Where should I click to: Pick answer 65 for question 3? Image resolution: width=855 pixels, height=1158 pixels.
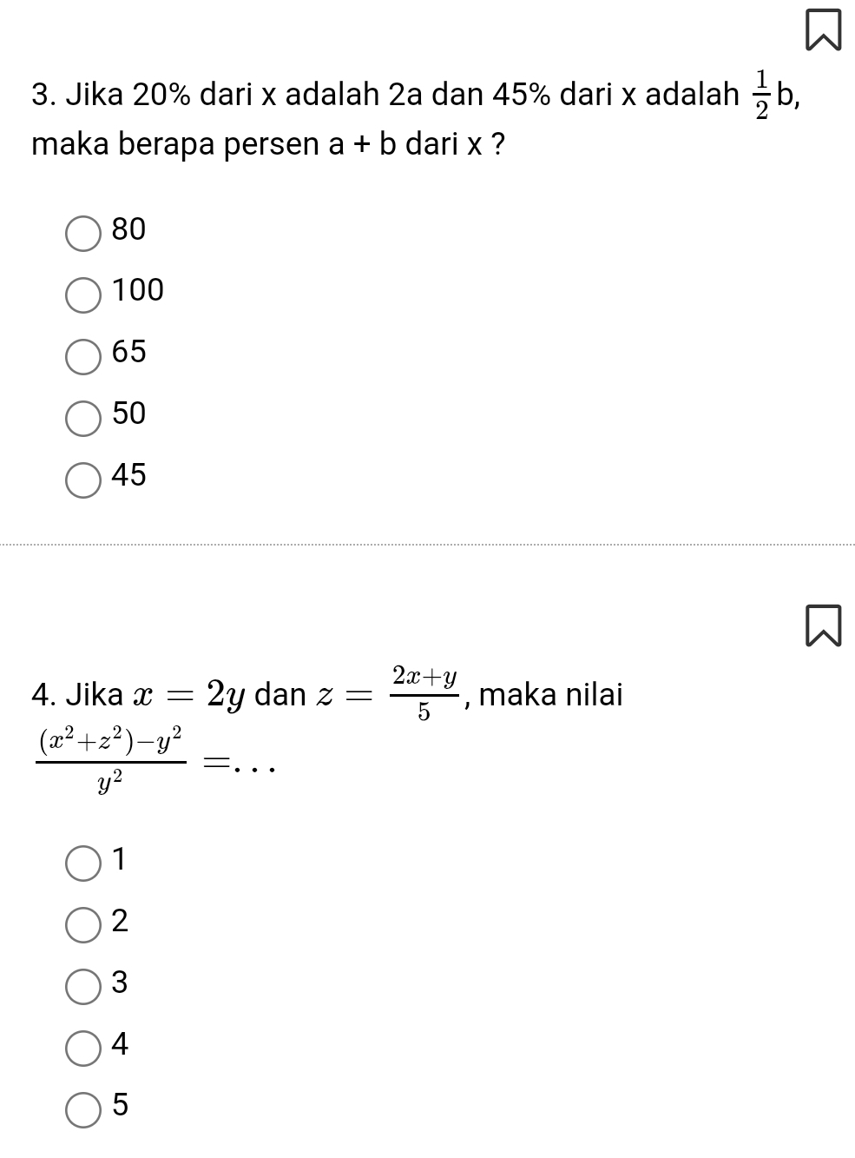(x=83, y=355)
